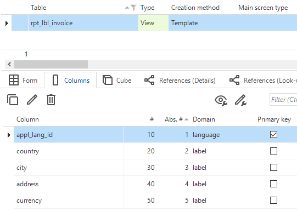Click the Template creation method cell
This screenshot has width=297, height=212.
(202, 23)
